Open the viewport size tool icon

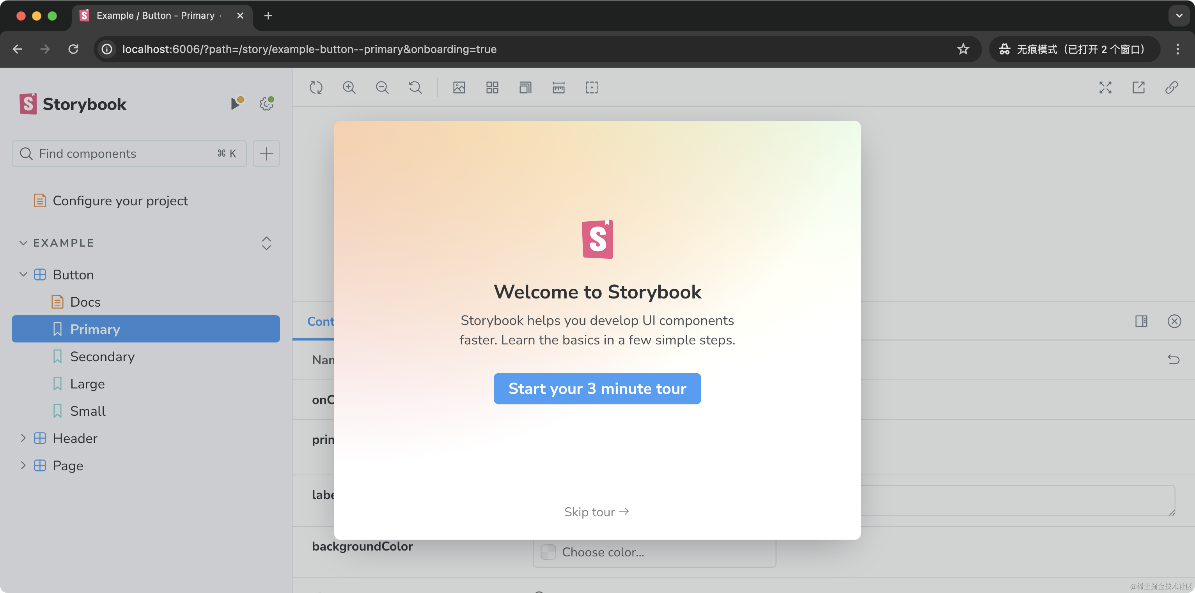click(x=525, y=88)
